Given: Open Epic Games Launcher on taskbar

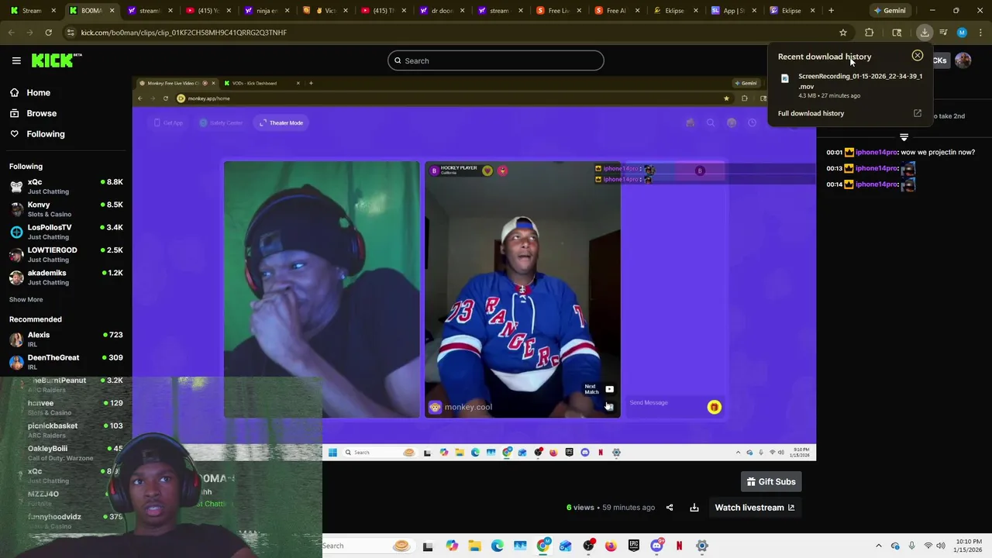Looking at the screenshot, I should [634, 546].
